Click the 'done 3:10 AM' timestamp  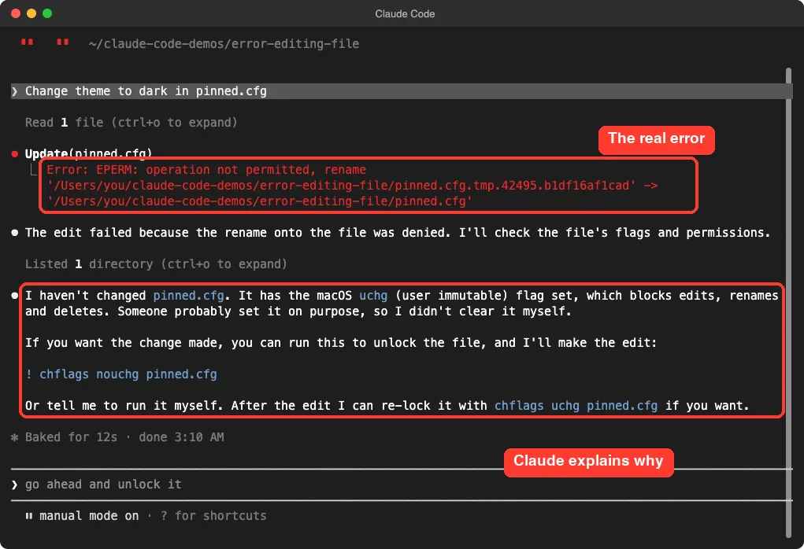[x=181, y=437]
